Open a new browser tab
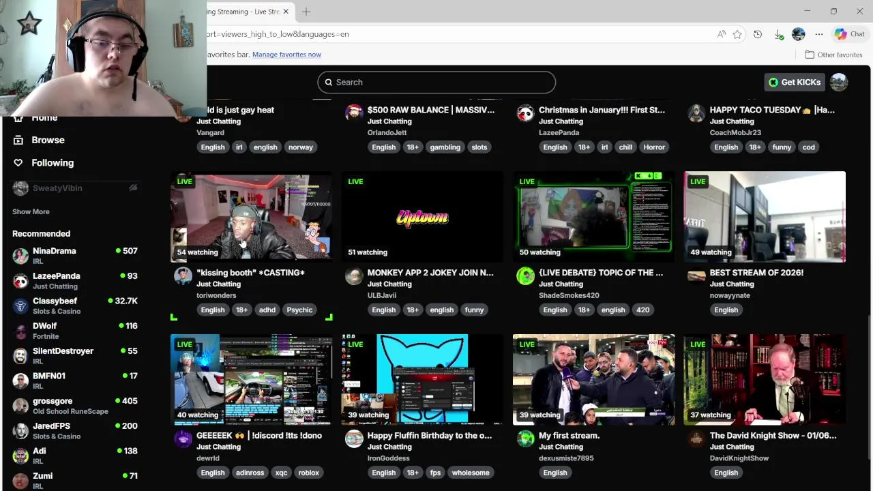This screenshot has height=491, width=873. pos(306,12)
